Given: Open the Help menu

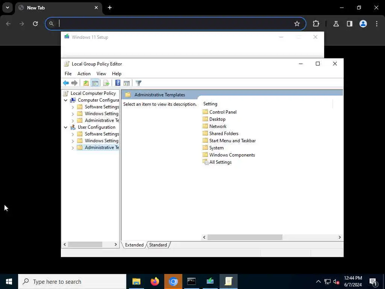Looking at the screenshot, I should [117, 74].
